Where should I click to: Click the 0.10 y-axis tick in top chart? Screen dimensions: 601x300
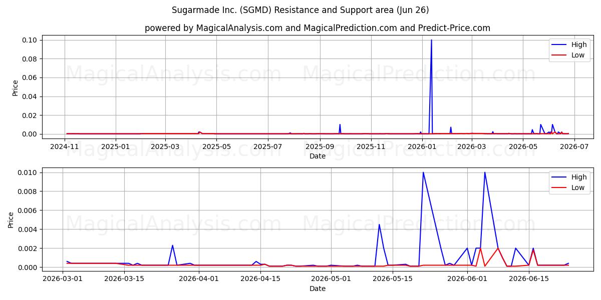pos(31,40)
